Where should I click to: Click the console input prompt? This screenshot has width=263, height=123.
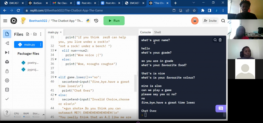pyautogui.click(x=145, y=115)
